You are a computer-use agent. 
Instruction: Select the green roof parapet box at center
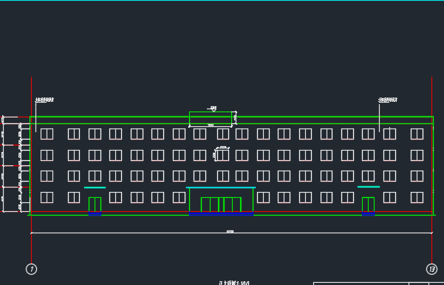211,118
